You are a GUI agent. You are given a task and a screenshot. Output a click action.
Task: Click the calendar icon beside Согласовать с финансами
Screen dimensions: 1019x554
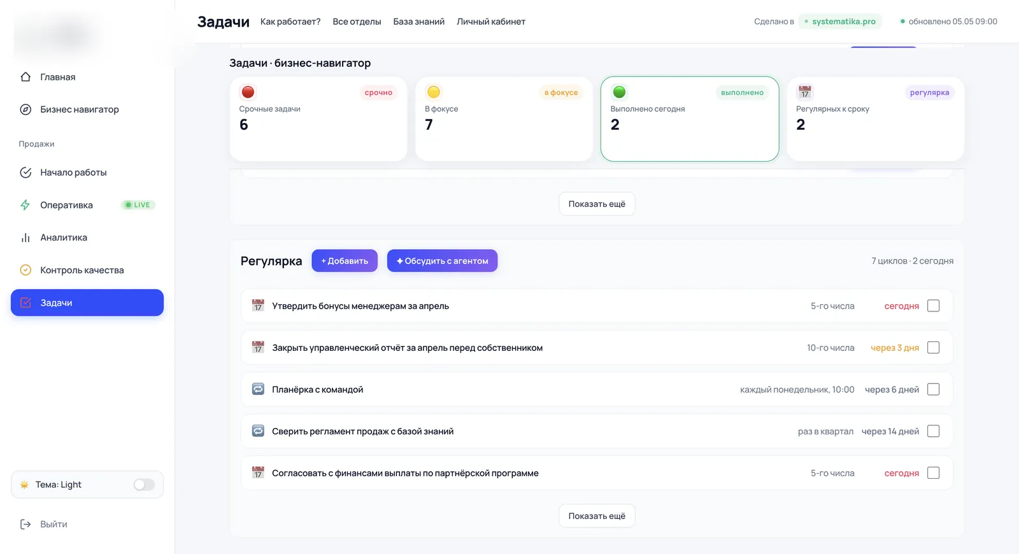coord(258,472)
